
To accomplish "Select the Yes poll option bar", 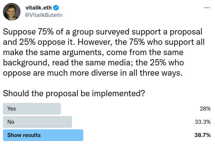I will point(32,109).
